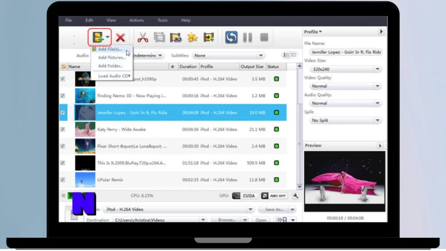Viewport: 446px width, 251px height.
Task: Click the video preview image
Action: coord(345,181)
